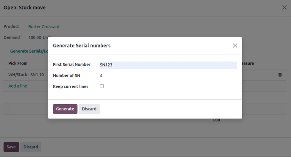291x157 pixels.
Task: Add a line to the move lines
Action: pyautogui.click(x=18, y=86)
